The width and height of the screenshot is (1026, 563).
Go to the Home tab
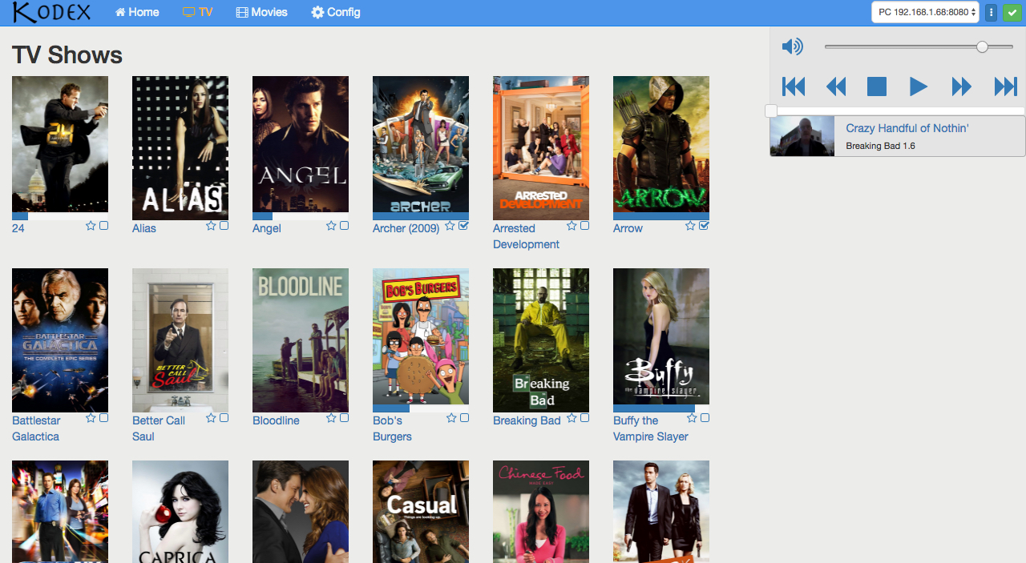137,12
